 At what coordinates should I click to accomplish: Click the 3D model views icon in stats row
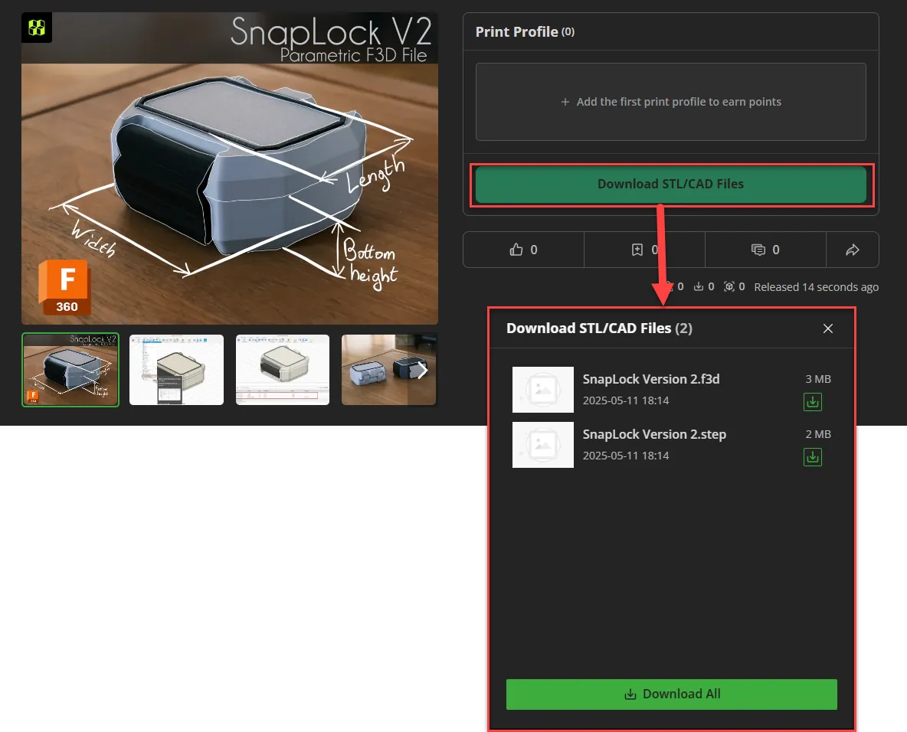click(x=729, y=286)
